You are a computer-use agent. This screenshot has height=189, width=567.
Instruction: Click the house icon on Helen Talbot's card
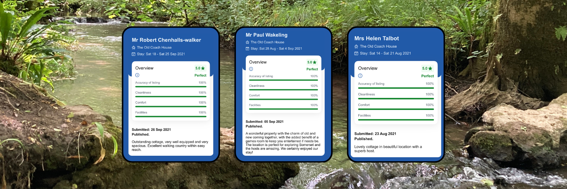356,46
